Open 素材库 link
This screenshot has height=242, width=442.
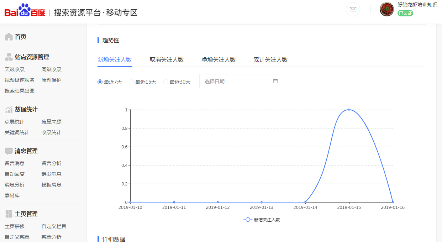click(x=12, y=195)
